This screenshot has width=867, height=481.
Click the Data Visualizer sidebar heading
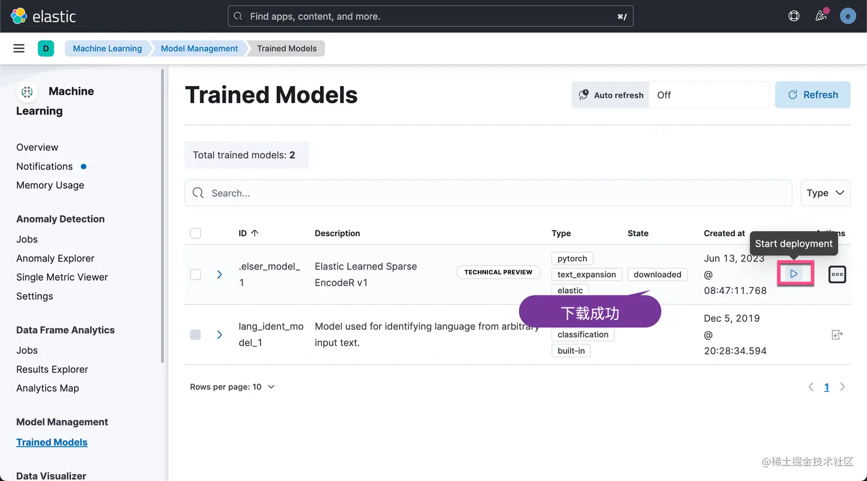(51, 475)
